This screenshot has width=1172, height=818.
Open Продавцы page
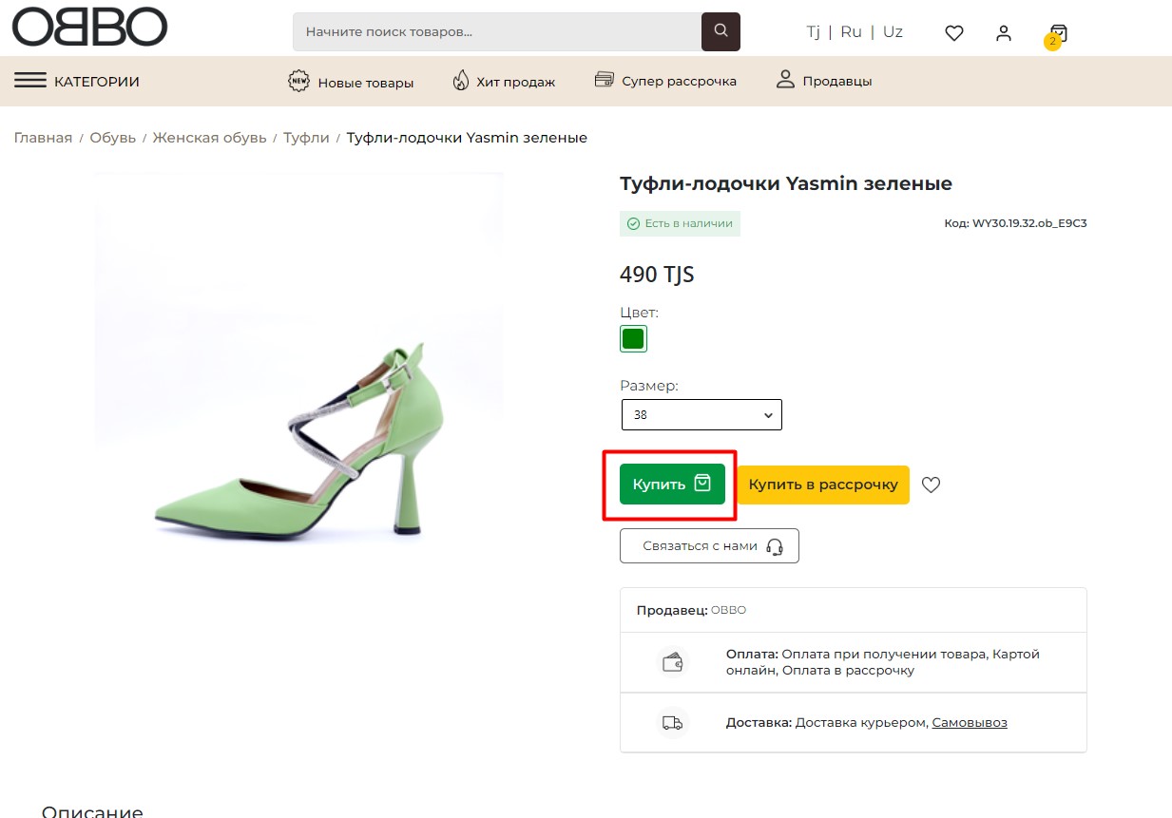(823, 81)
